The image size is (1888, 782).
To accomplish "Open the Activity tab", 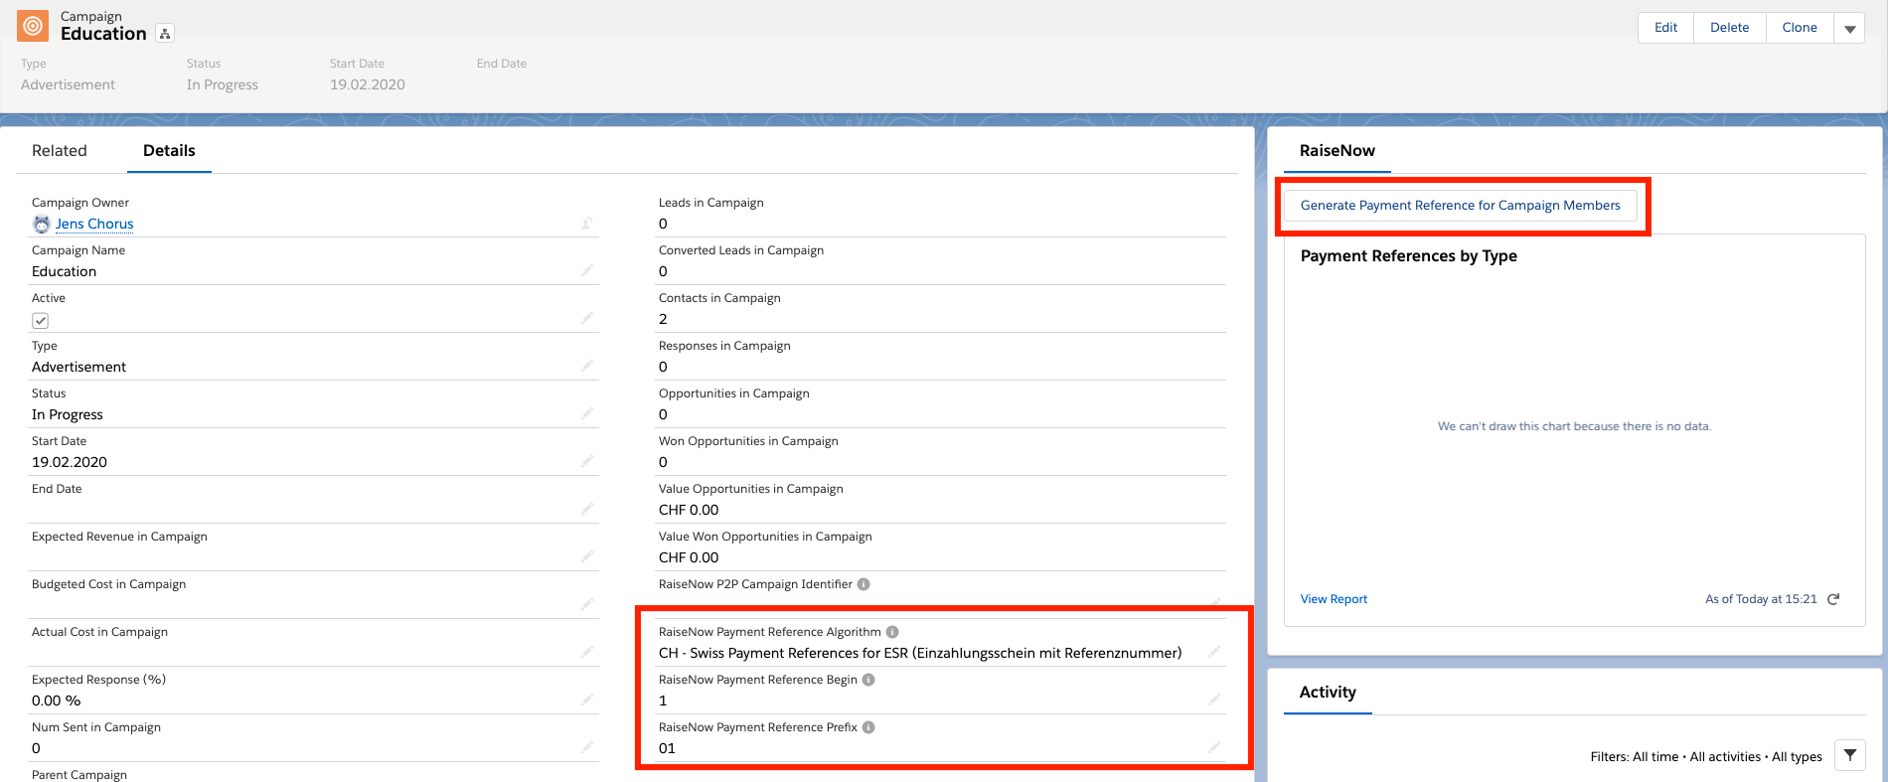I will 1328,693.
